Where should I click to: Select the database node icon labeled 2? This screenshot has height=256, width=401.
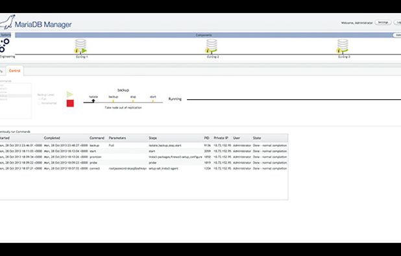(212, 46)
